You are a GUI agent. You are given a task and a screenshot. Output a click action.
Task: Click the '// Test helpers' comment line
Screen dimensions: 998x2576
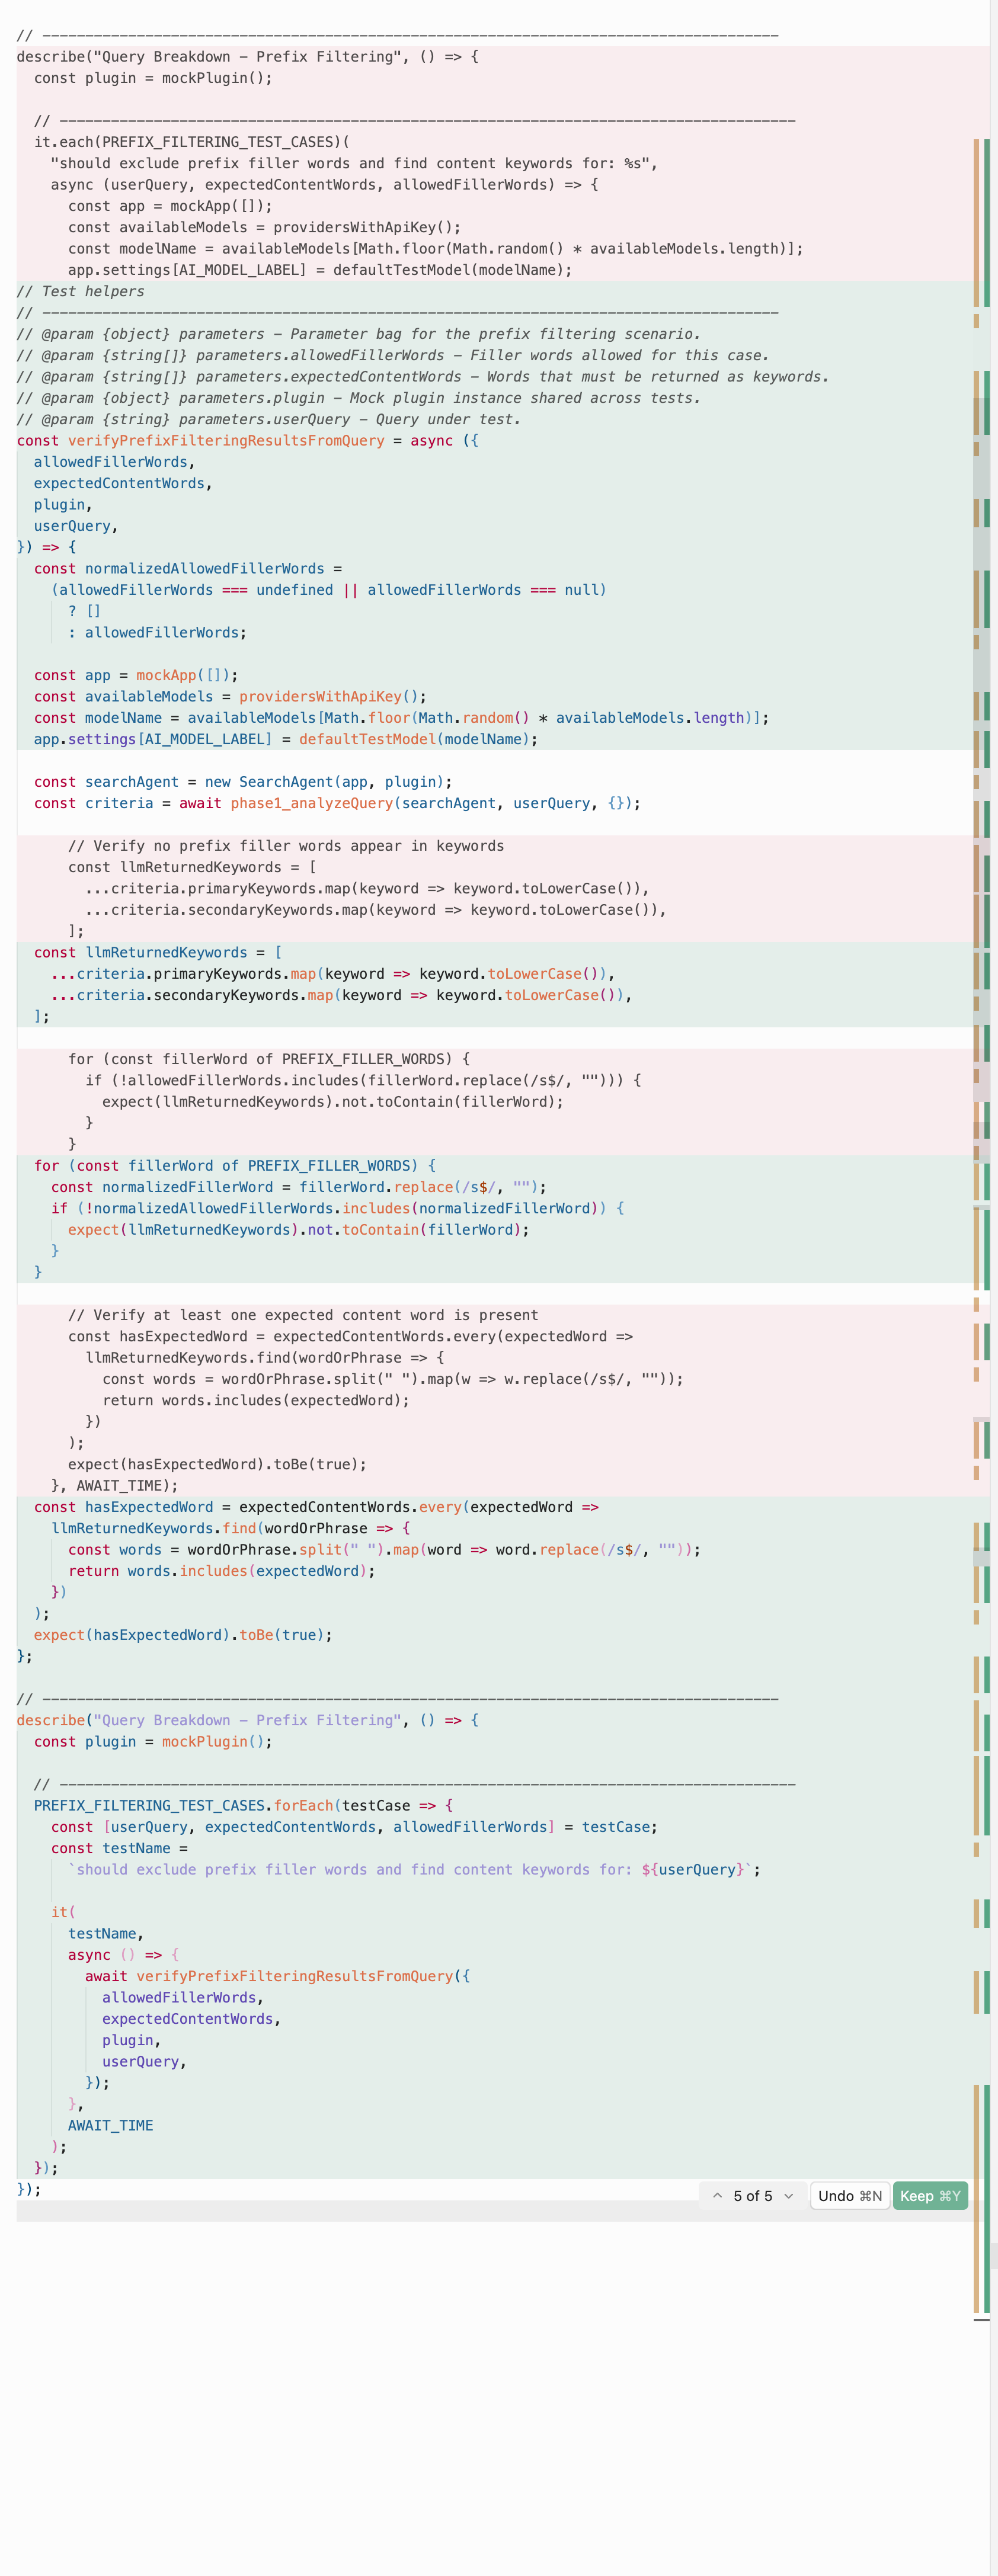[80, 292]
